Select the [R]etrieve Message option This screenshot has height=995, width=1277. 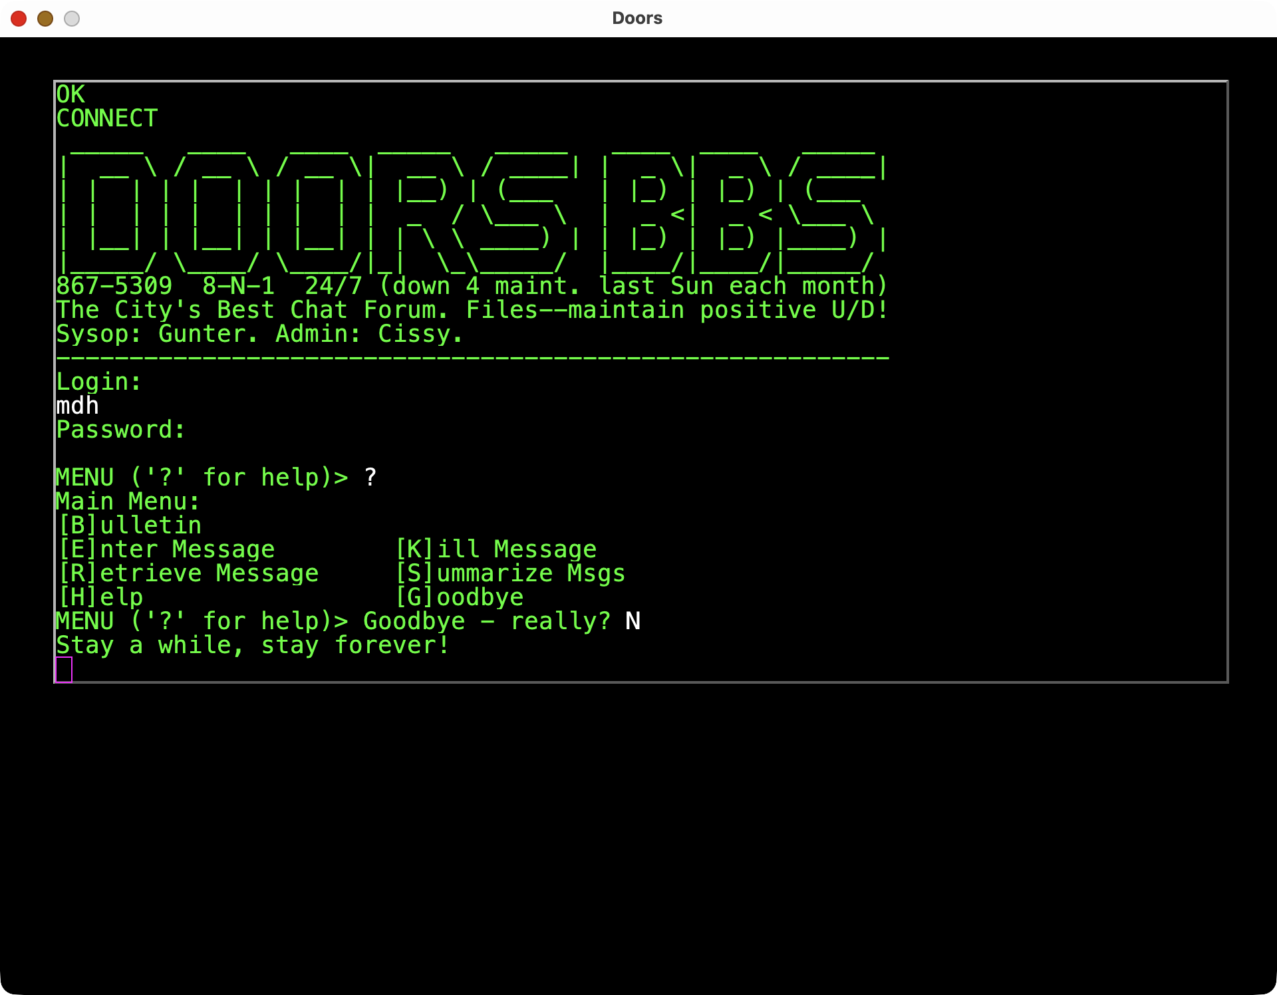click(x=188, y=573)
